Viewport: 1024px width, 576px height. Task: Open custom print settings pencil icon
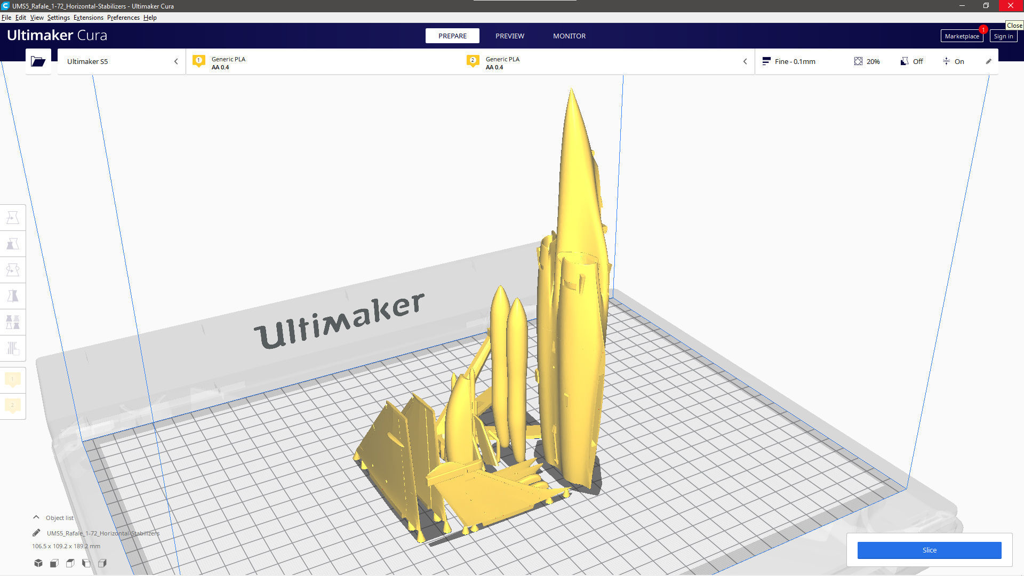pos(988,61)
